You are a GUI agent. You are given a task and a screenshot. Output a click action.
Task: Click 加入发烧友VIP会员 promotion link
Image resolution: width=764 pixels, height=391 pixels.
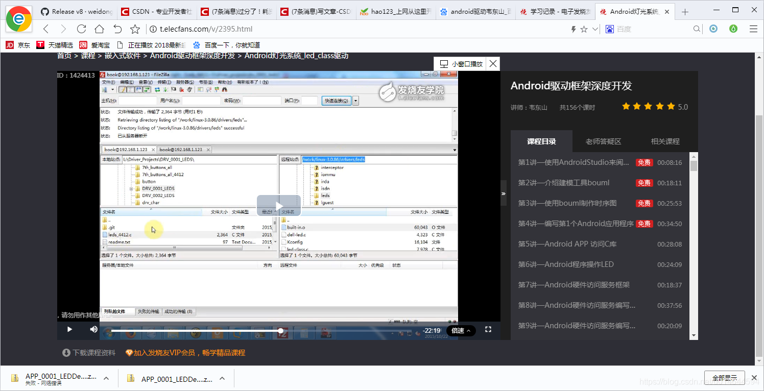[185, 353]
